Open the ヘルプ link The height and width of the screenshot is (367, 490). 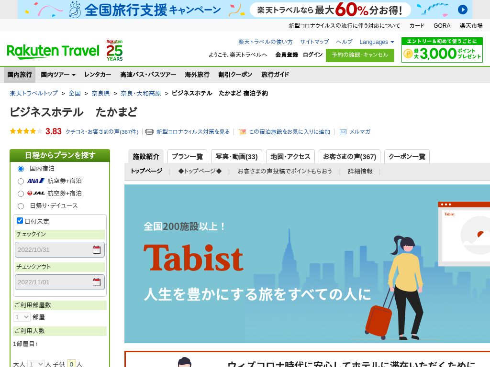pyautogui.click(x=344, y=42)
